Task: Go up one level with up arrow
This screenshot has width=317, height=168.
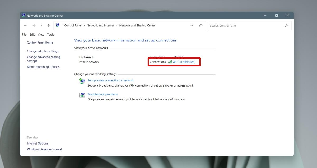Action: click(48, 26)
